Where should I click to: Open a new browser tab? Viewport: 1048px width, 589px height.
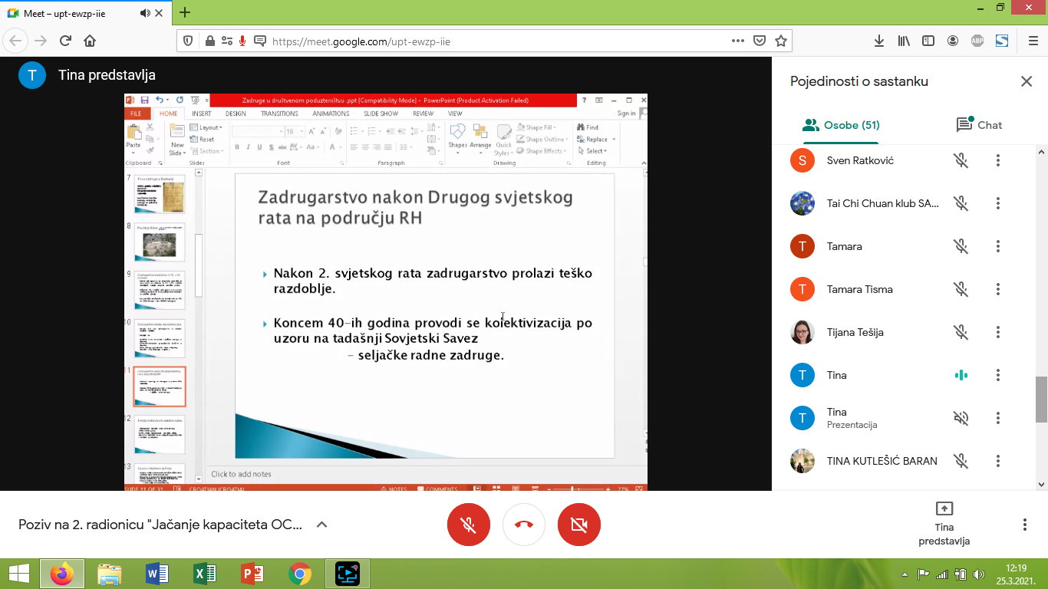click(x=185, y=12)
